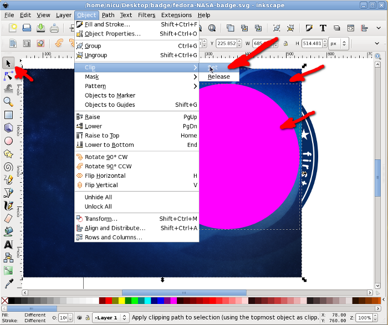Open the File menu

click(x=9, y=15)
